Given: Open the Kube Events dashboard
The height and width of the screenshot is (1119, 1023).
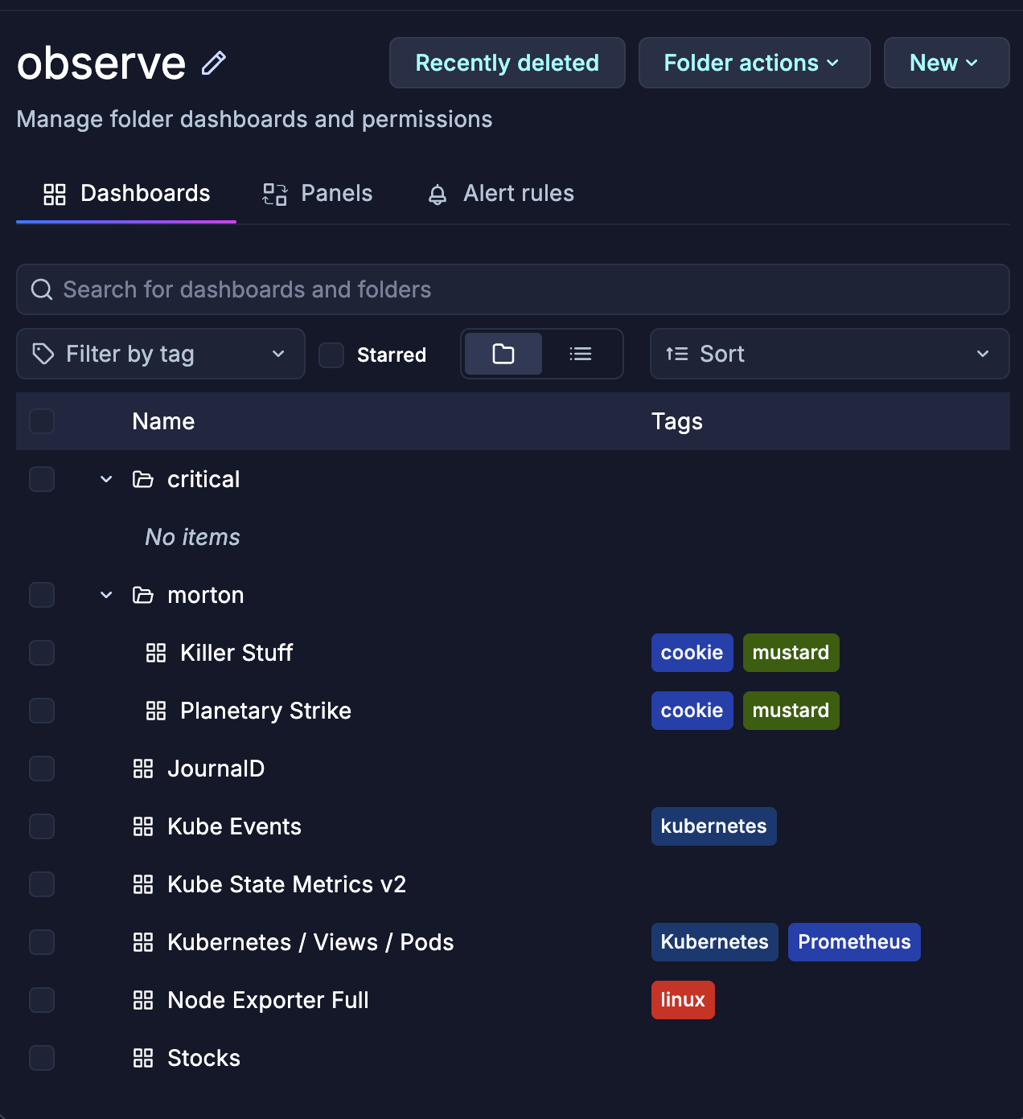Looking at the screenshot, I should pyautogui.click(x=234, y=826).
